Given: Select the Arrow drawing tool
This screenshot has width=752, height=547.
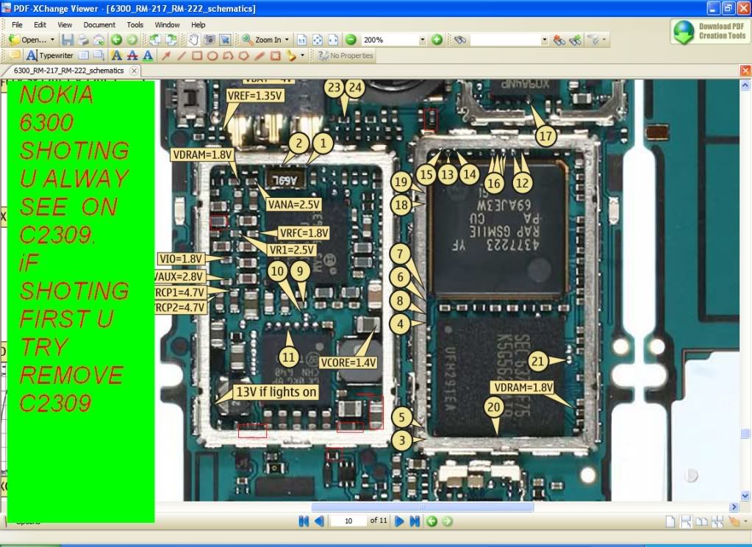Looking at the screenshot, I should (x=166, y=56).
